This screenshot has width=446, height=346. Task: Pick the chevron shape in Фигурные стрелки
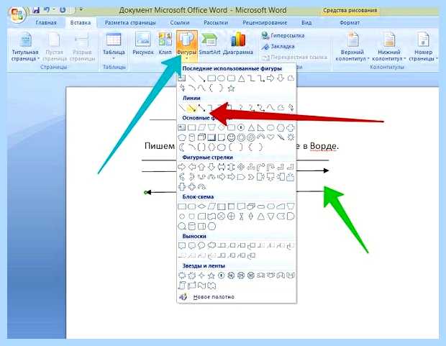tap(251, 177)
